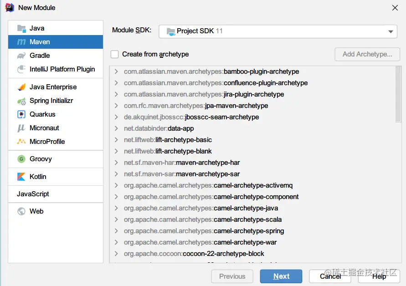Image resolution: width=406 pixels, height=286 pixels.
Task: Expand cocoon-22-archetype-block node
Action: (x=116, y=254)
